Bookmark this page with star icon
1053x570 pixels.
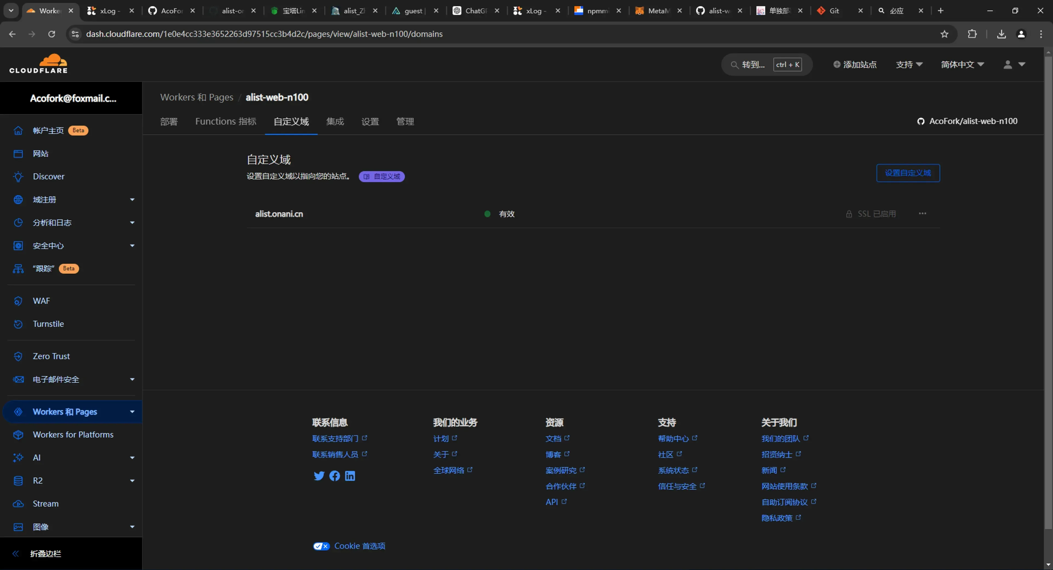point(944,34)
